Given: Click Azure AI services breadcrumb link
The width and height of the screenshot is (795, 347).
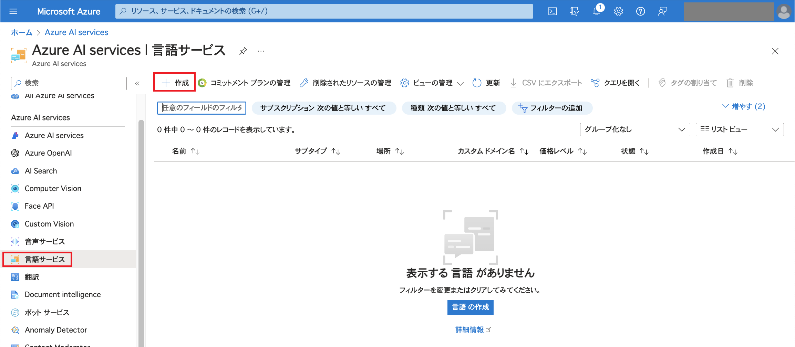Looking at the screenshot, I should (x=76, y=32).
